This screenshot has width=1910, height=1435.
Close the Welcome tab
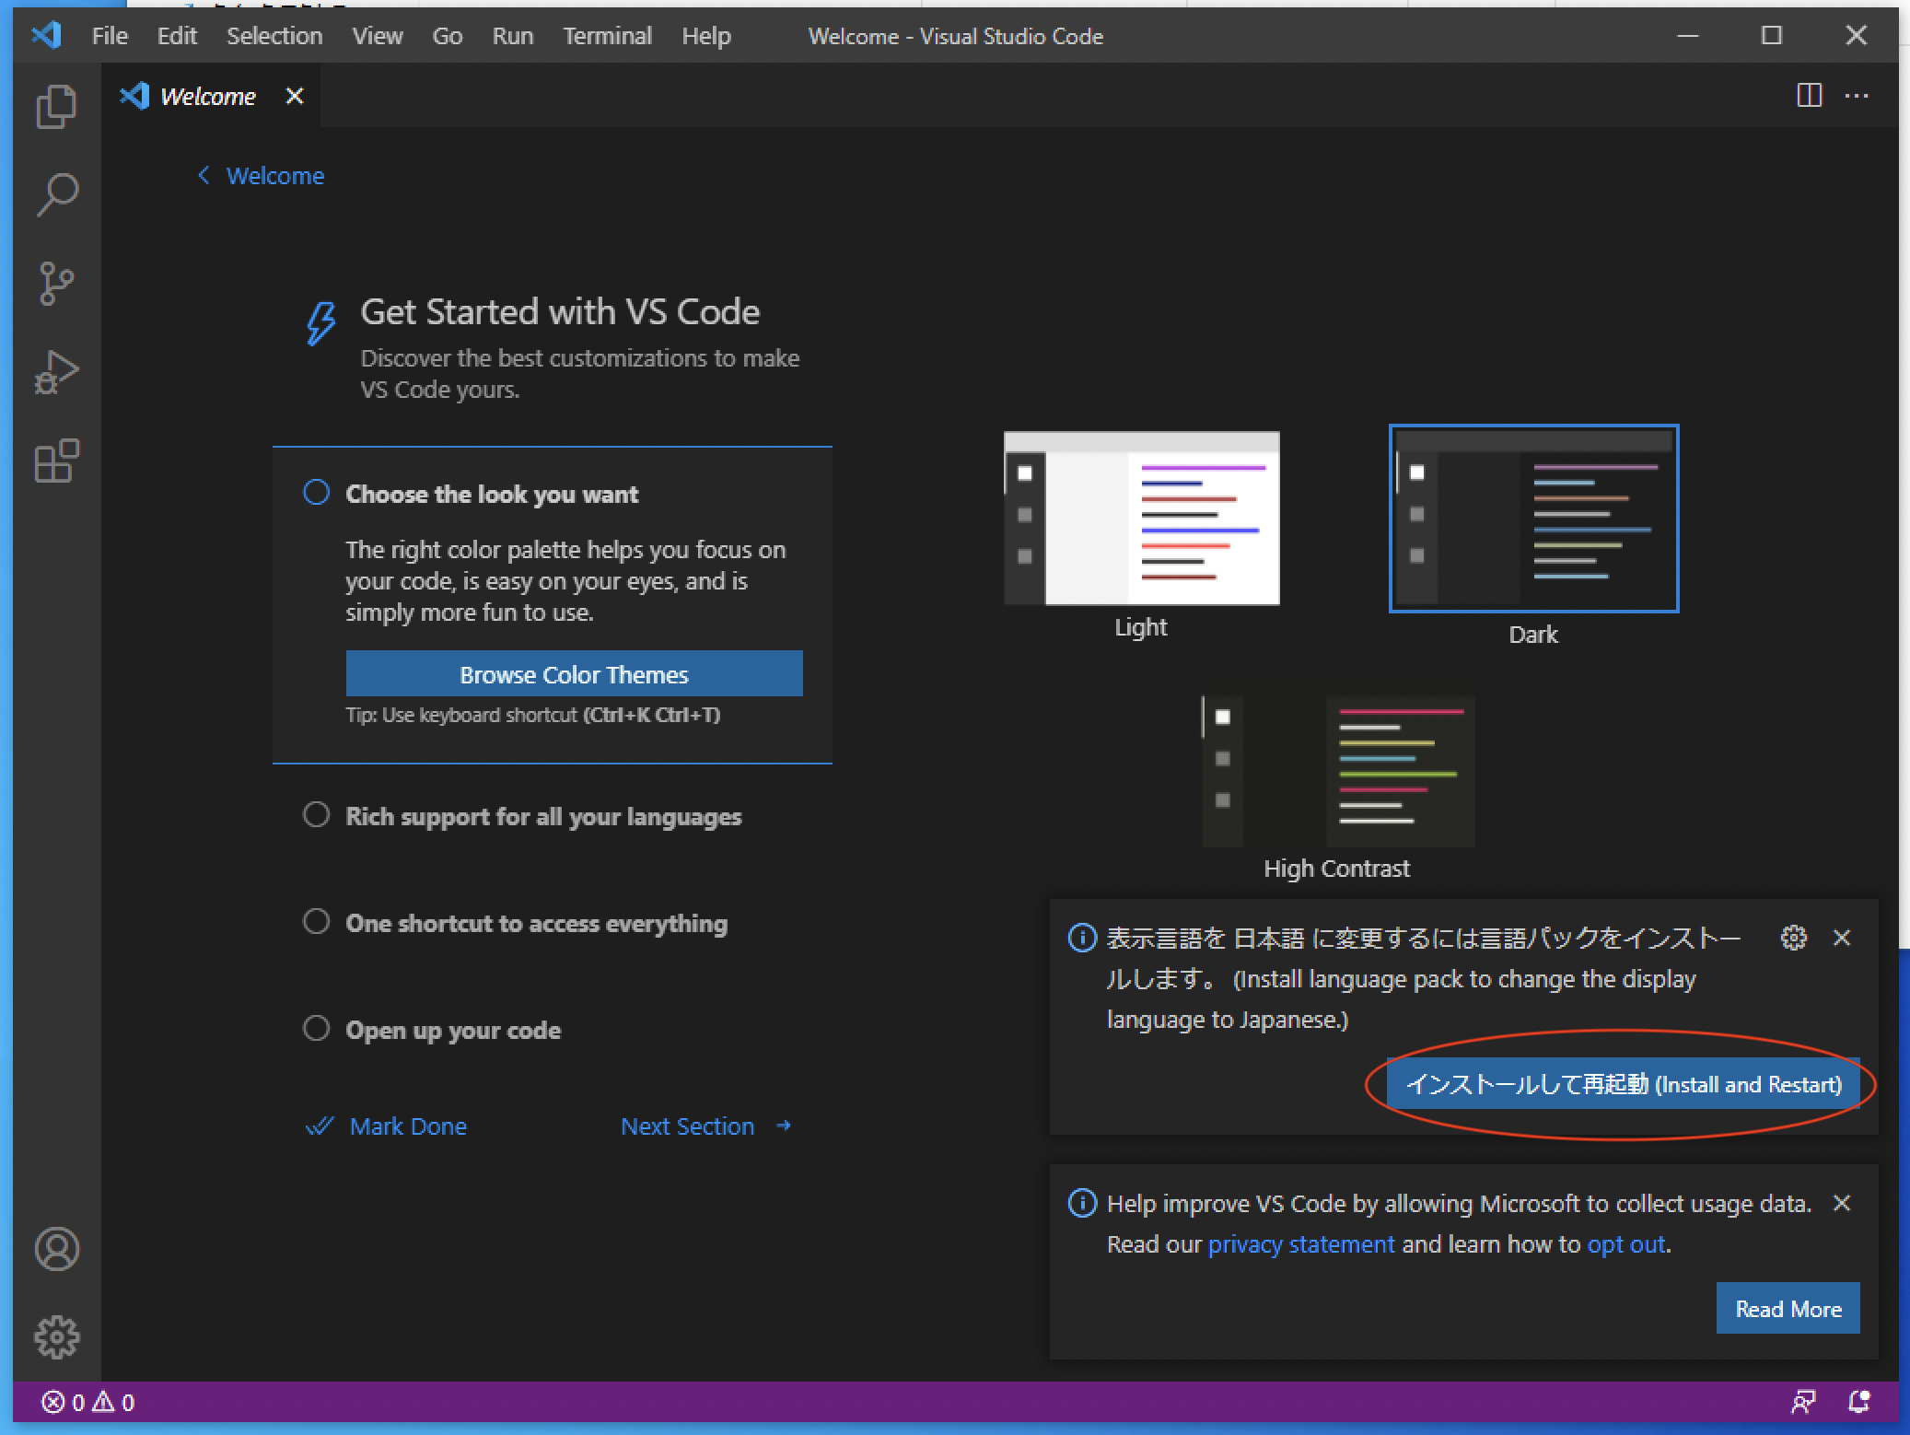(295, 96)
